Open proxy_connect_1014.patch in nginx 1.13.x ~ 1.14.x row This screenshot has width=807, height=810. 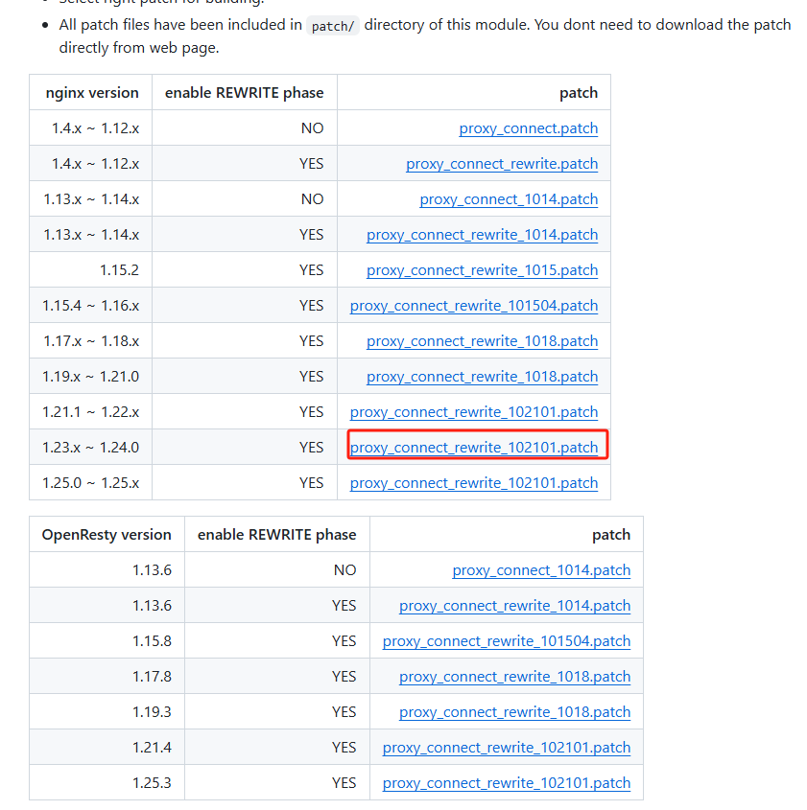tap(509, 199)
